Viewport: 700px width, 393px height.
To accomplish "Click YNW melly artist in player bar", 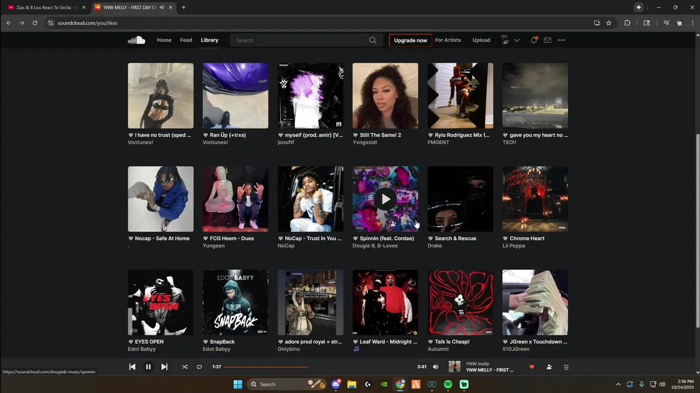I will click(x=477, y=364).
